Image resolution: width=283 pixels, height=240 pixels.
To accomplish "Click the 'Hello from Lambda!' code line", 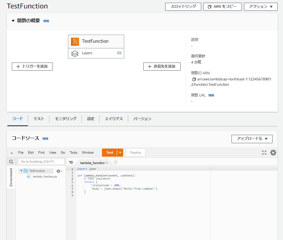I will pyautogui.click(x=124, y=189).
